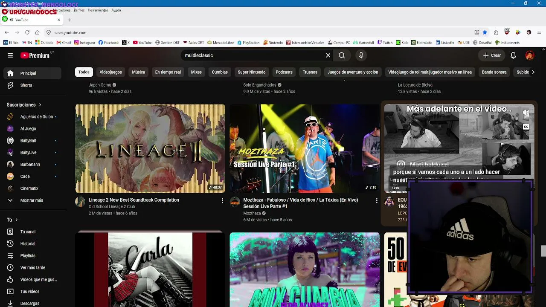Open the Crear dropdown button

(492, 55)
